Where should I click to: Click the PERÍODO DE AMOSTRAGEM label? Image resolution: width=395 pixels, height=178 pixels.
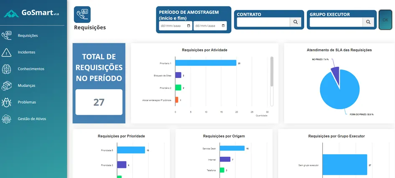tap(189, 15)
